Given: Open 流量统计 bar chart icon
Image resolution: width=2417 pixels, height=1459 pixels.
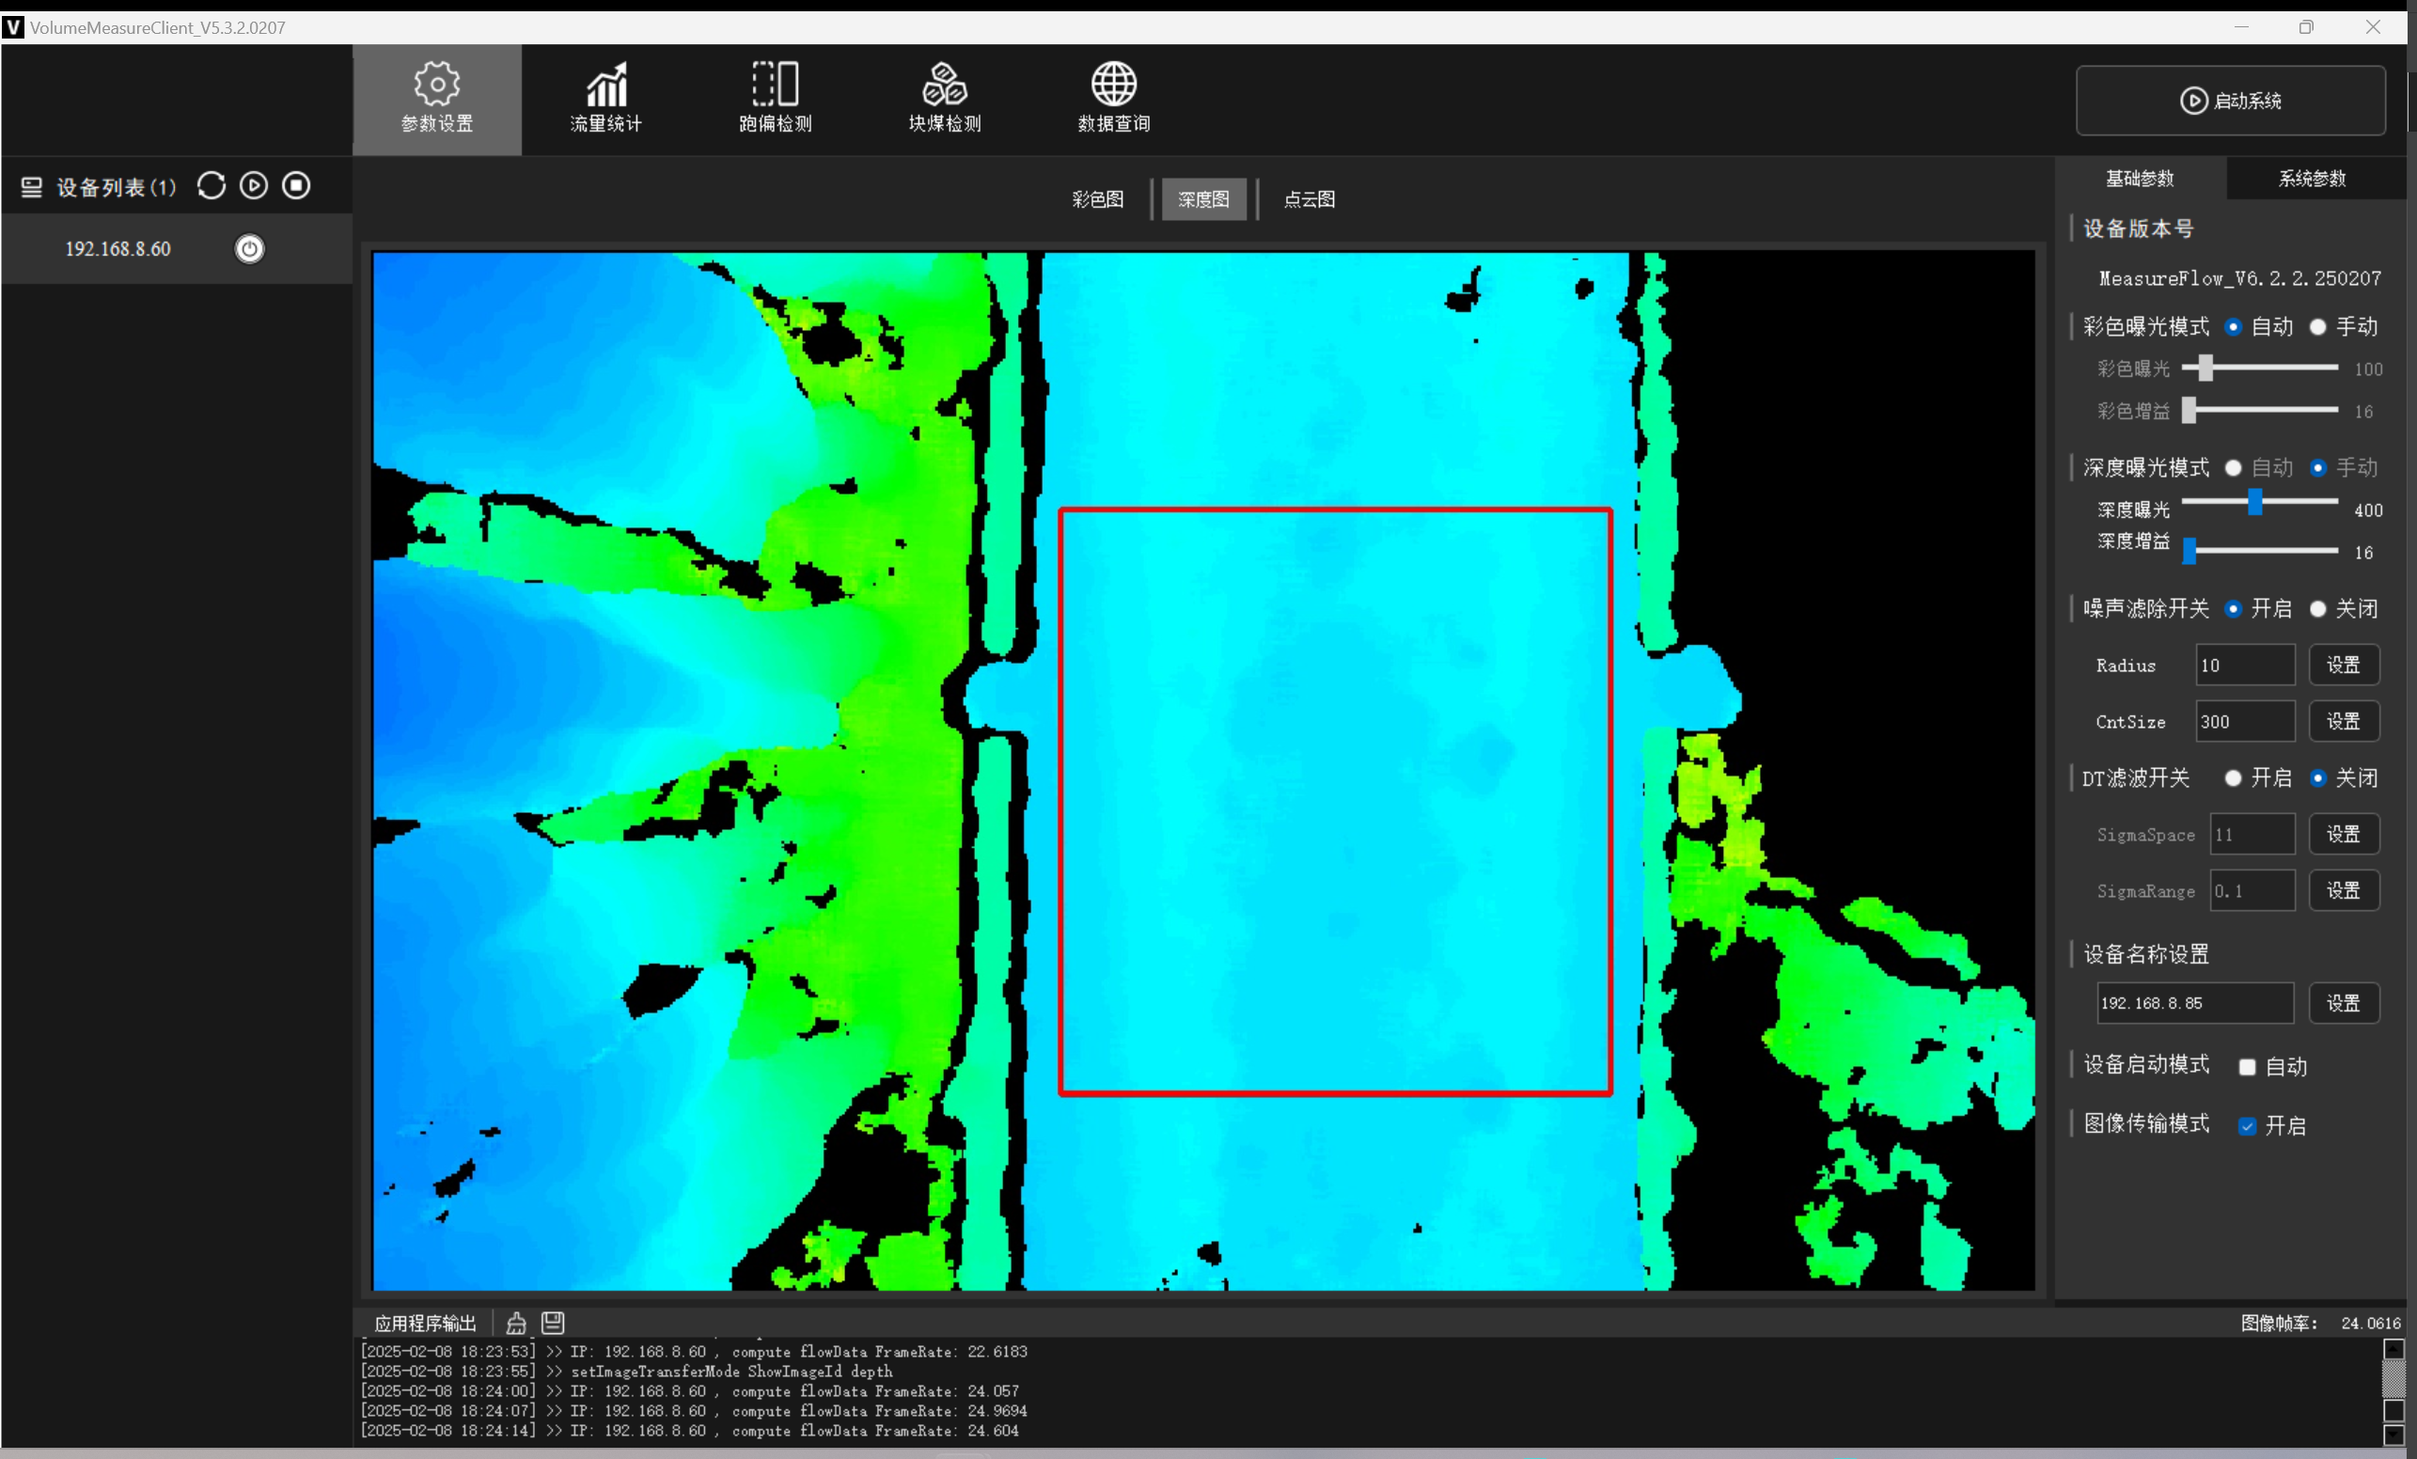Looking at the screenshot, I should pyautogui.click(x=606, y=85).
